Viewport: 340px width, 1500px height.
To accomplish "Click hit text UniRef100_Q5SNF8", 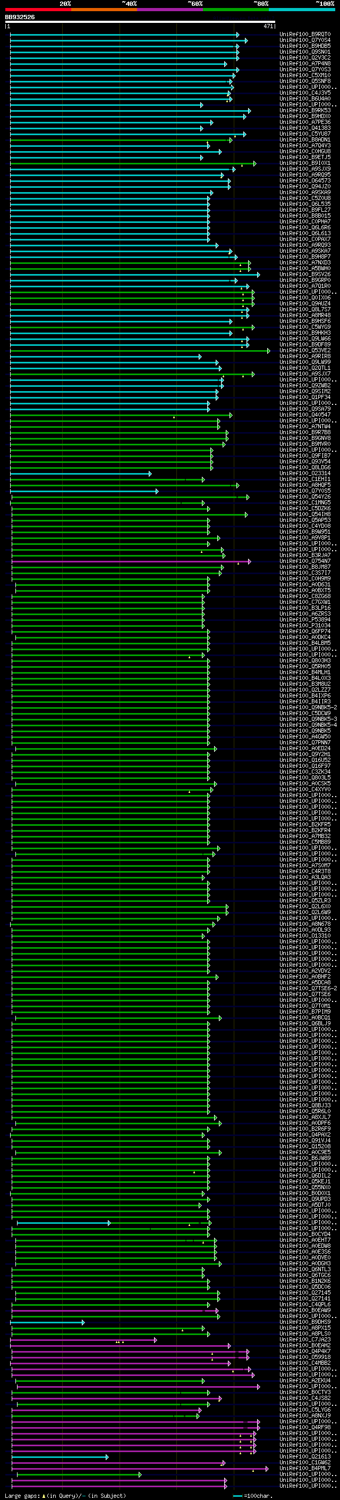I will tap(305, 81).
